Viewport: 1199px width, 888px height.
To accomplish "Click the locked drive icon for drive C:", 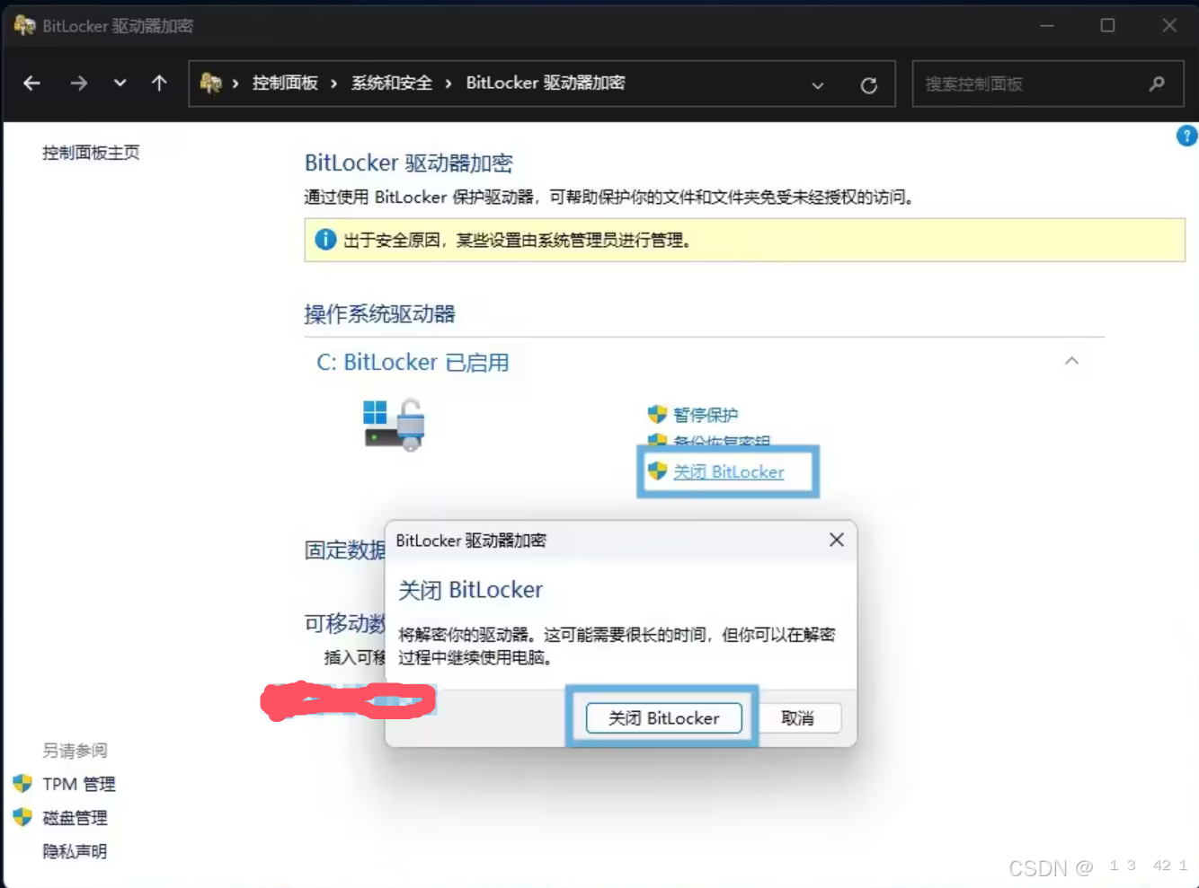I will tap(393, 424).
